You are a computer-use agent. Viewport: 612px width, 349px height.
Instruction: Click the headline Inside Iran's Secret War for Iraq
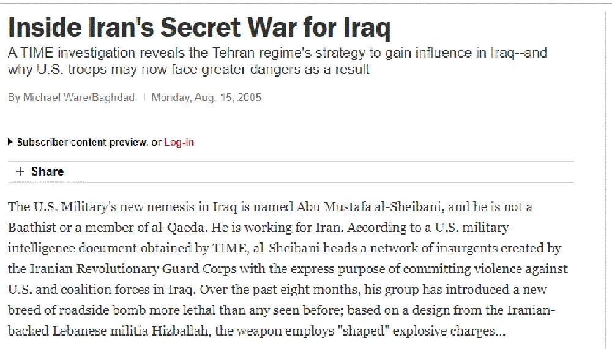199,27
